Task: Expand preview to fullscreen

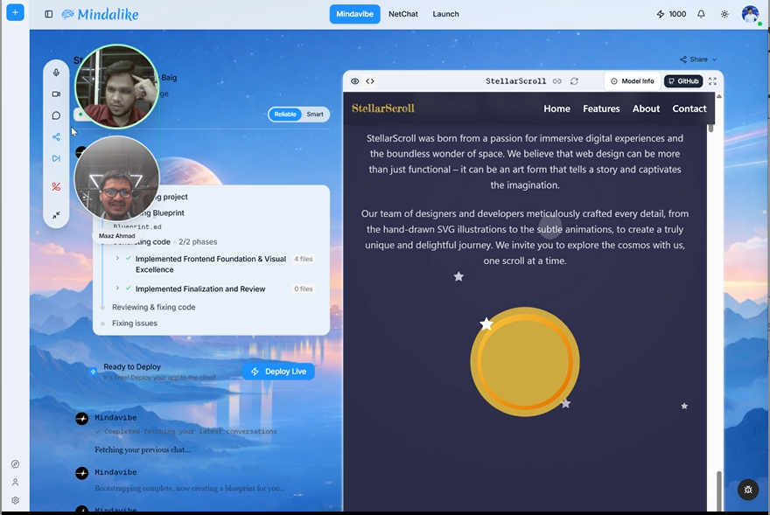Action: pos(712,81)
